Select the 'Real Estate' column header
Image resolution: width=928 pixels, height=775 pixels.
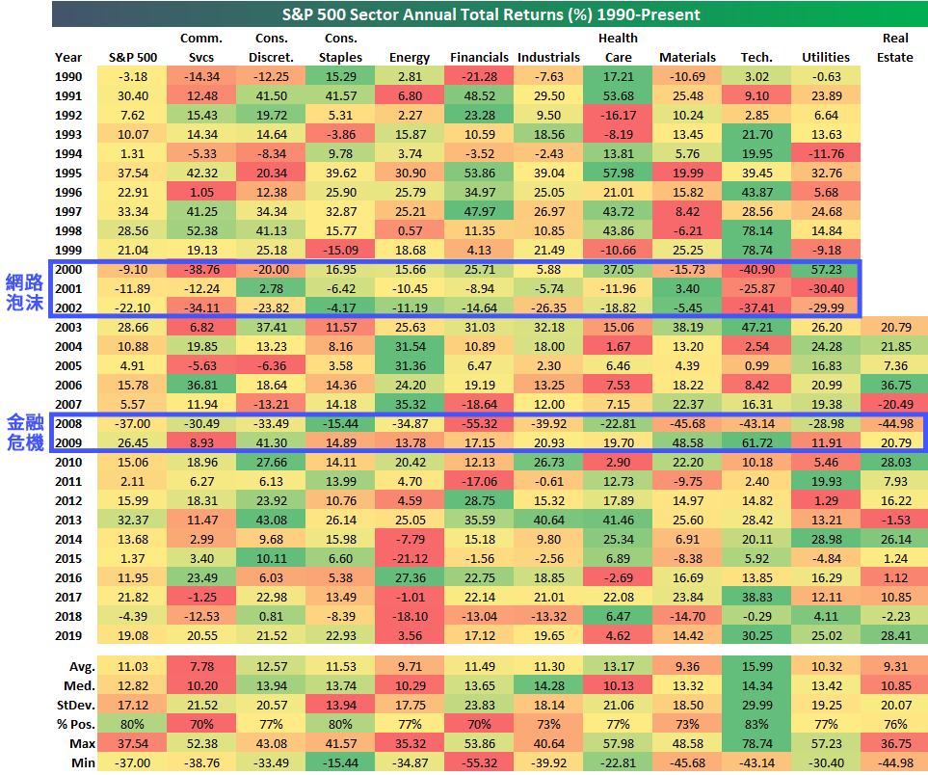click(895, 48)
